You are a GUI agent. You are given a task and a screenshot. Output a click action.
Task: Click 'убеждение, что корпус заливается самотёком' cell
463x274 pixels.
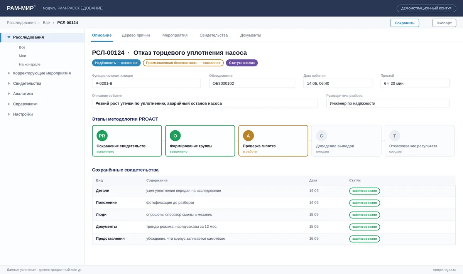pos(186,239)
